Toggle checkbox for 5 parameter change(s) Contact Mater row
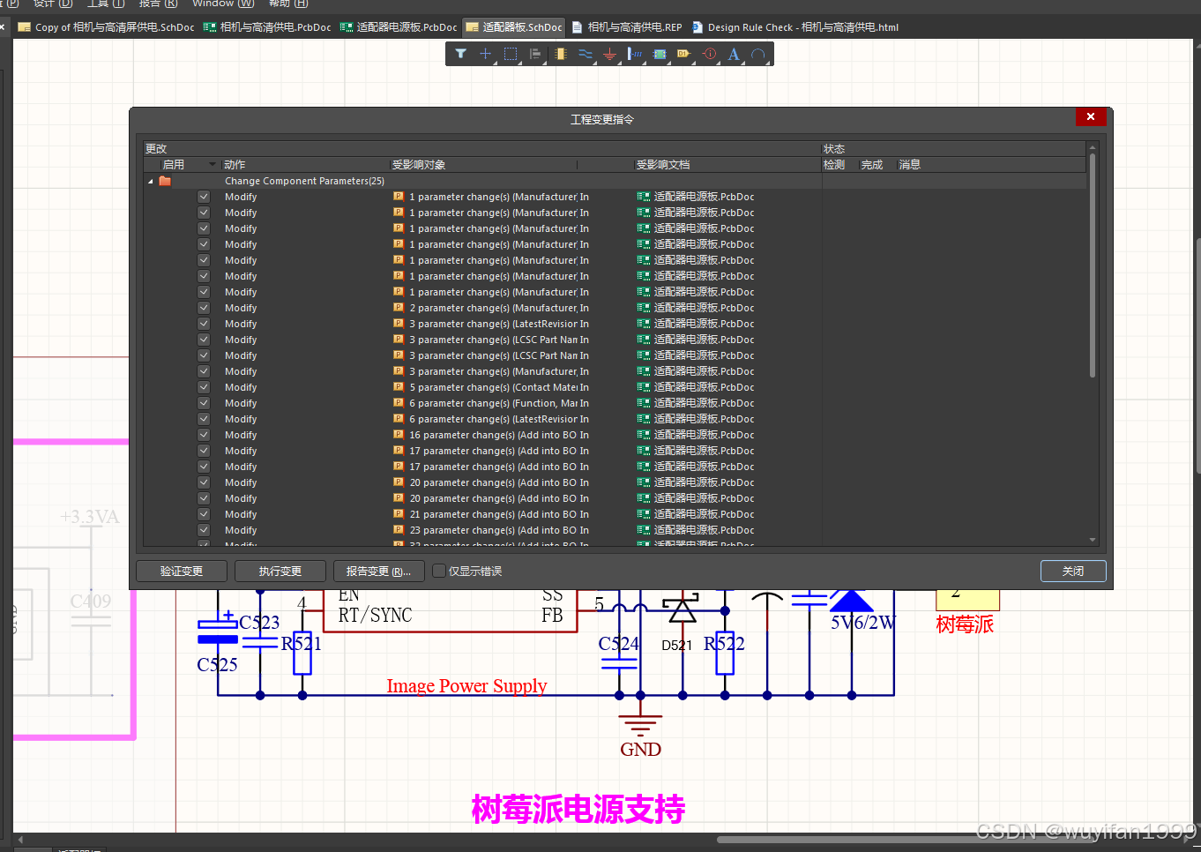The image size is (1201, 852). click(x=204, y=387)
